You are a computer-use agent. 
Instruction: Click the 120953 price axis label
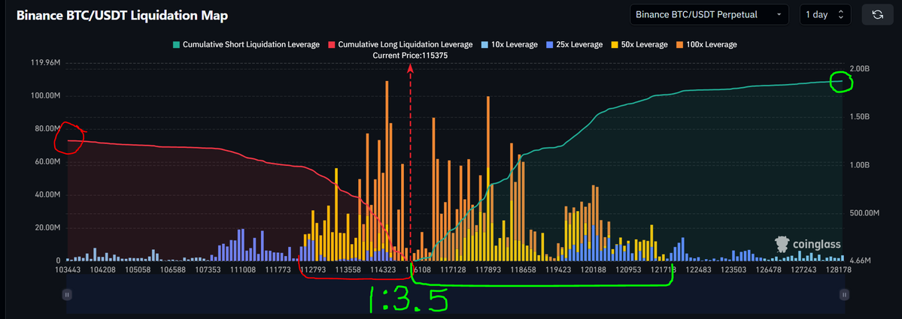(x=629, y=269)
